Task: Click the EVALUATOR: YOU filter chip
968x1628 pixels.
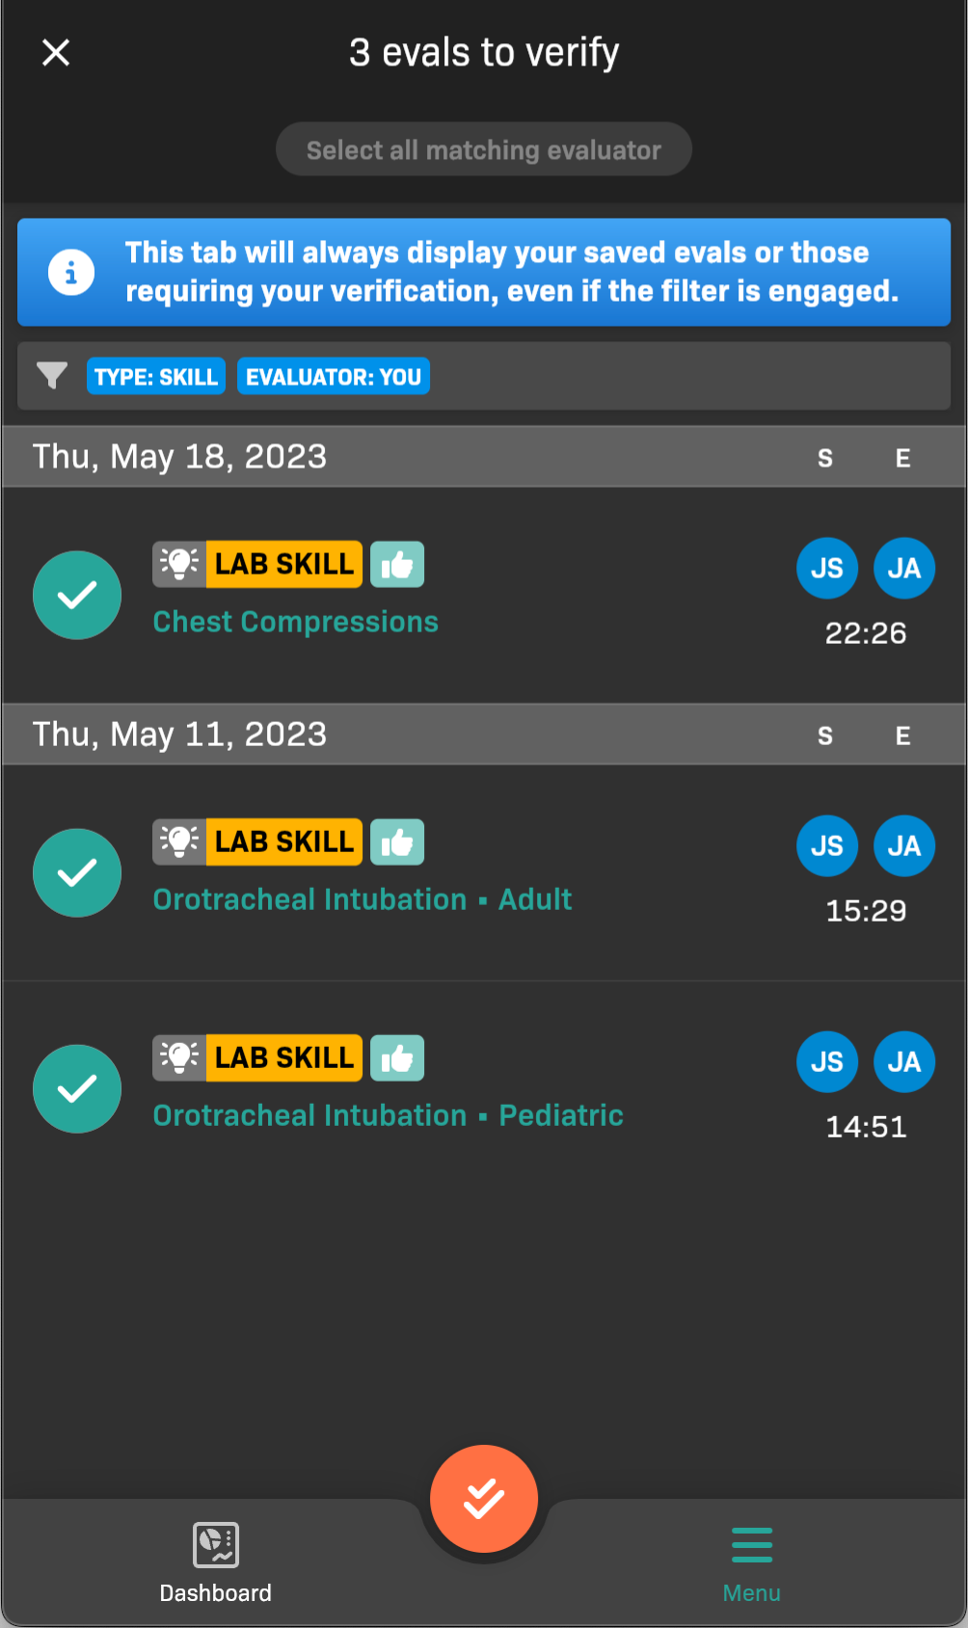Action: click(x=334, y=377)
